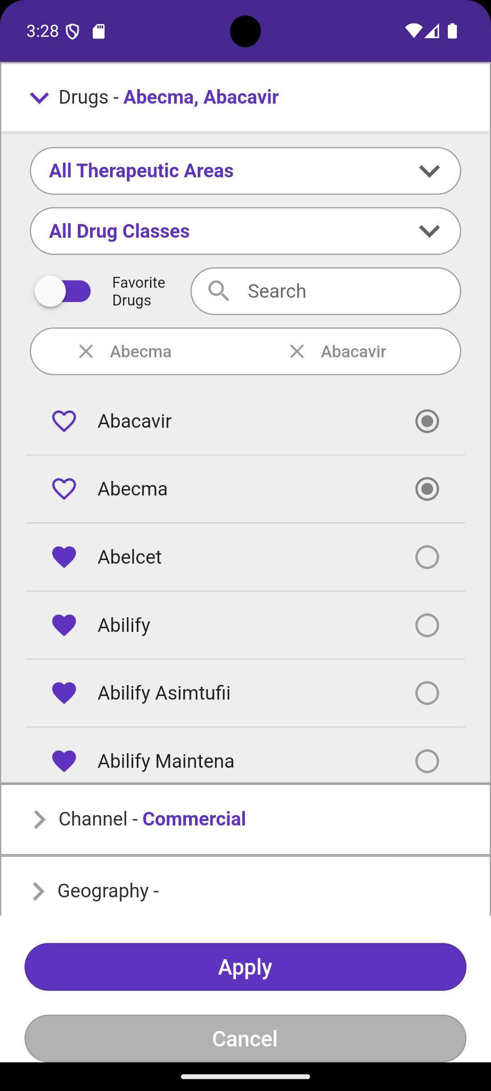Collapse the Drugs section chevron
This screenshot has width=491, height=1091.
(x=39, y=97)
